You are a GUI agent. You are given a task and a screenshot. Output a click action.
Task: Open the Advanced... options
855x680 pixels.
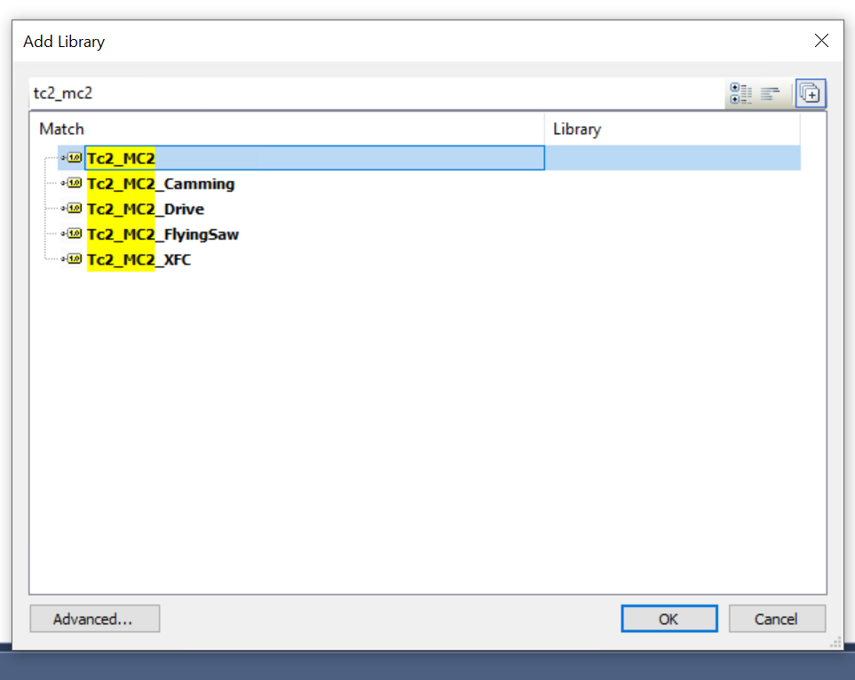pos(95,619)
